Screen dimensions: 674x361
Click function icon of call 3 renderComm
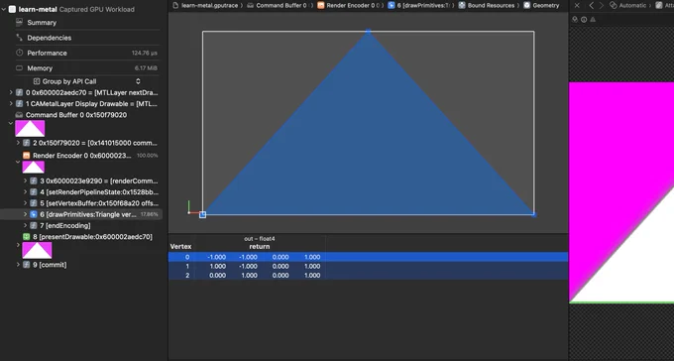[34, 181]
